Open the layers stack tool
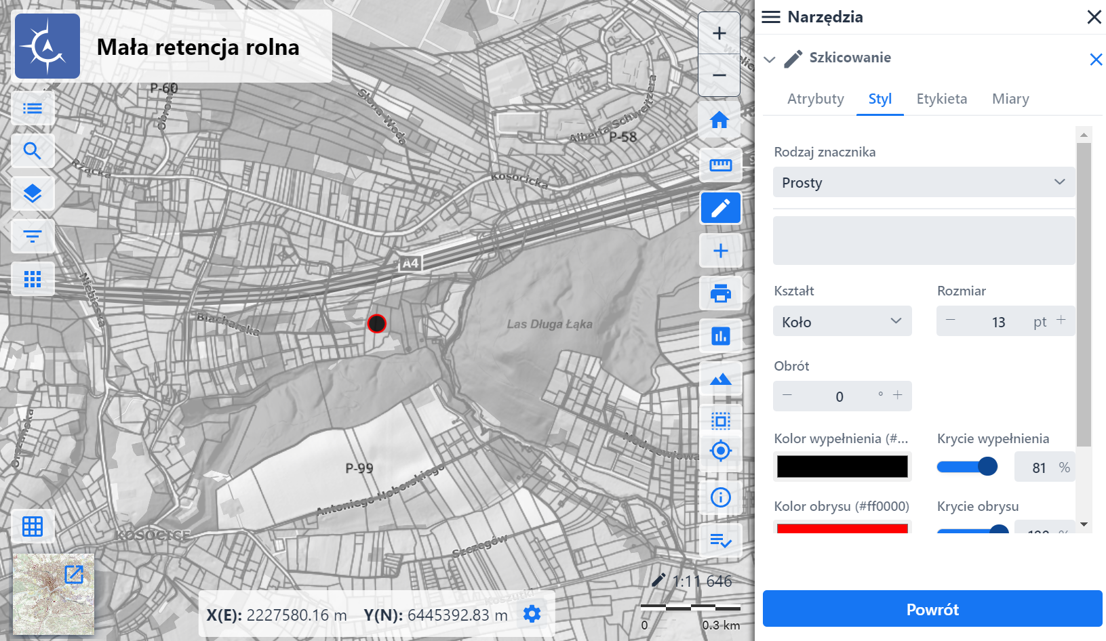This screenshot has height=641, width=1106. (33, 193)
